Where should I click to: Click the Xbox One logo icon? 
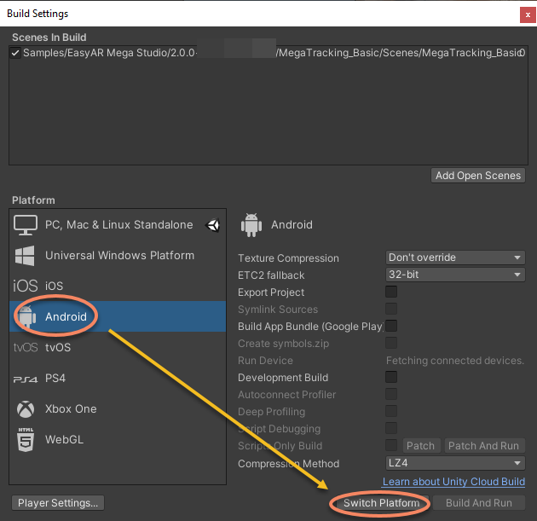[26, 409]
